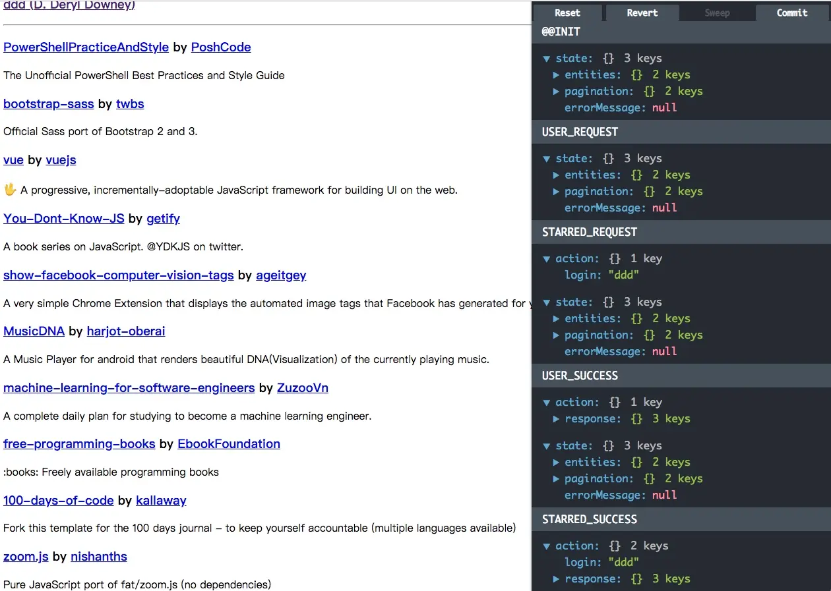The width and height of the screenshot is (831, 591).
Task: Expand entities under @@INIT state
Action: [x=556, y=75]
